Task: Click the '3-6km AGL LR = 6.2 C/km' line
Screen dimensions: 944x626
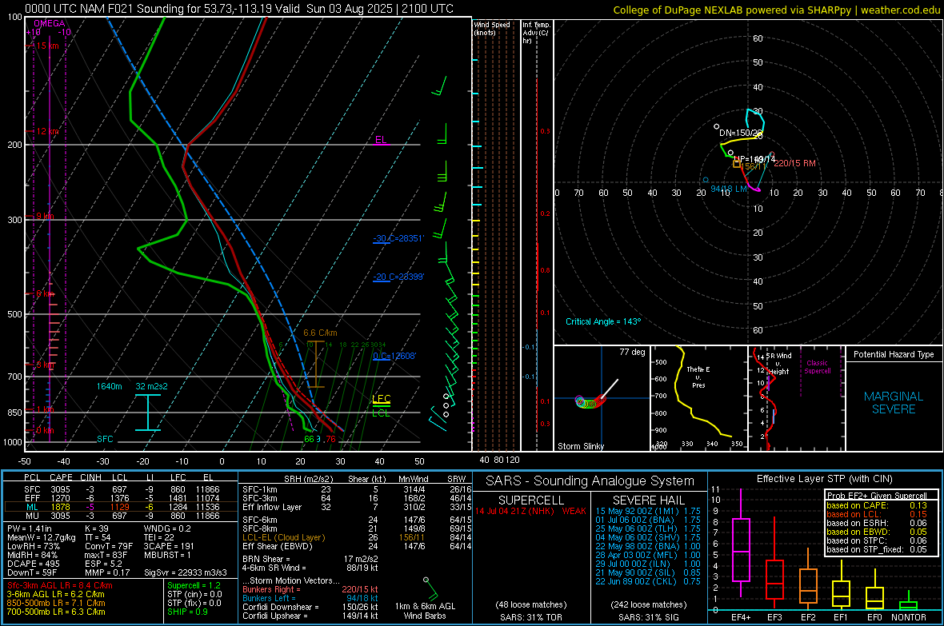Action: coord(55,594)
